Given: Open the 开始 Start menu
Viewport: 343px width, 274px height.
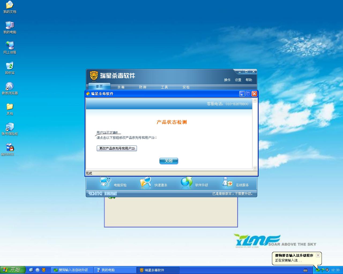Looking at the screenshot, I should [x=13, y=270].
